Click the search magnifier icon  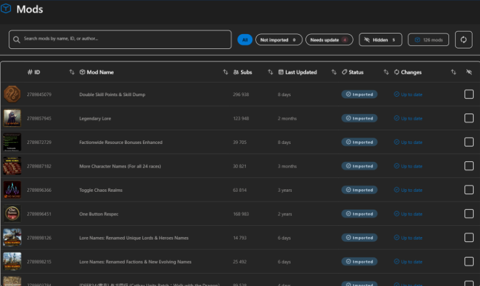click(17, 40)
